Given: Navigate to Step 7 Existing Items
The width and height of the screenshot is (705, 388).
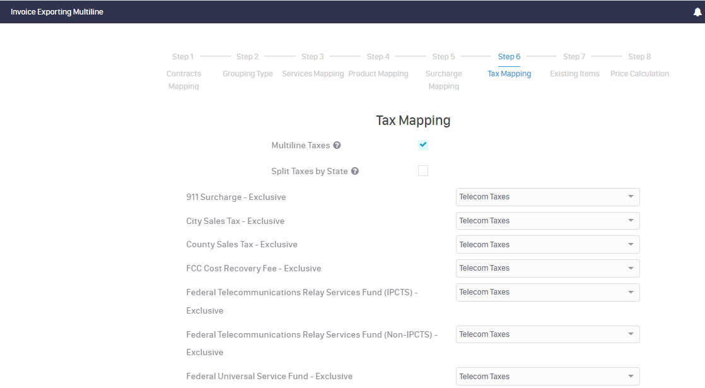Looking at the screenshot, I should point(574,57).
